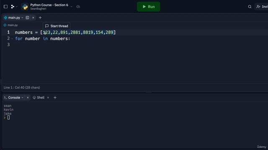The image size is (268, 150).
Task: Click the Python project logo icon
Action: coord(25,7)
